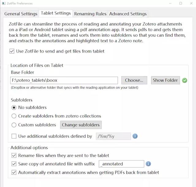Click the Show Folder button
This screenshot has height=187, width=196.
pyautogui.click(x=165, y=80)
